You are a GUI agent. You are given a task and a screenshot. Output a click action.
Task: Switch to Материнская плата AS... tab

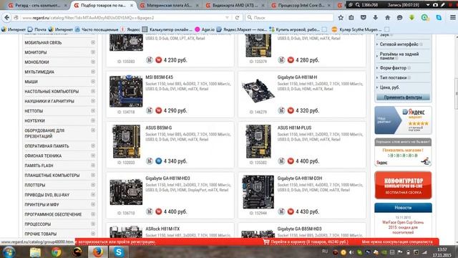170,5
